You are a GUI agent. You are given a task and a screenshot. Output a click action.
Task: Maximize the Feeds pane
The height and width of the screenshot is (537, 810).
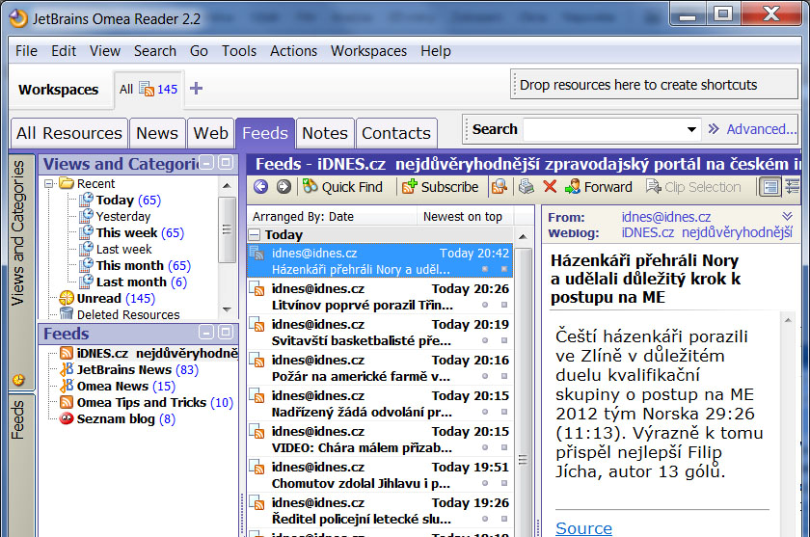[x=226, y=332]
